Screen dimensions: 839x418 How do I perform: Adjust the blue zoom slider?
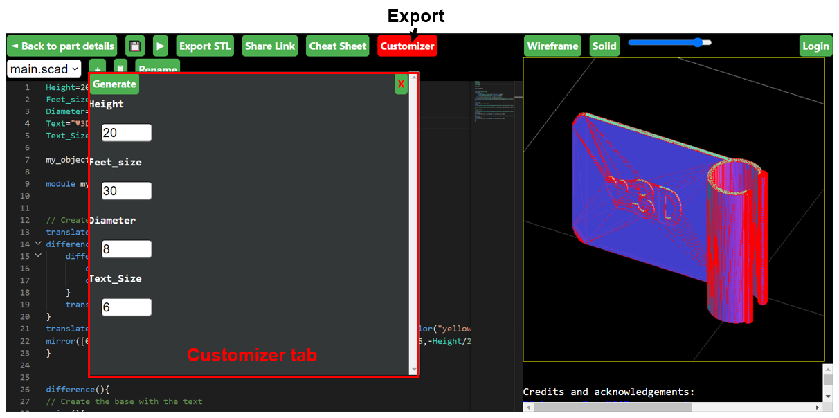click(699, 42)
